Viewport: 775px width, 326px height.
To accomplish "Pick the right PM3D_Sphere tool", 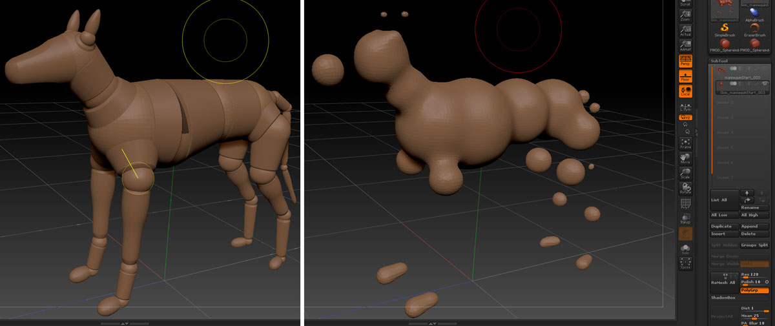I will coord(754,45).
